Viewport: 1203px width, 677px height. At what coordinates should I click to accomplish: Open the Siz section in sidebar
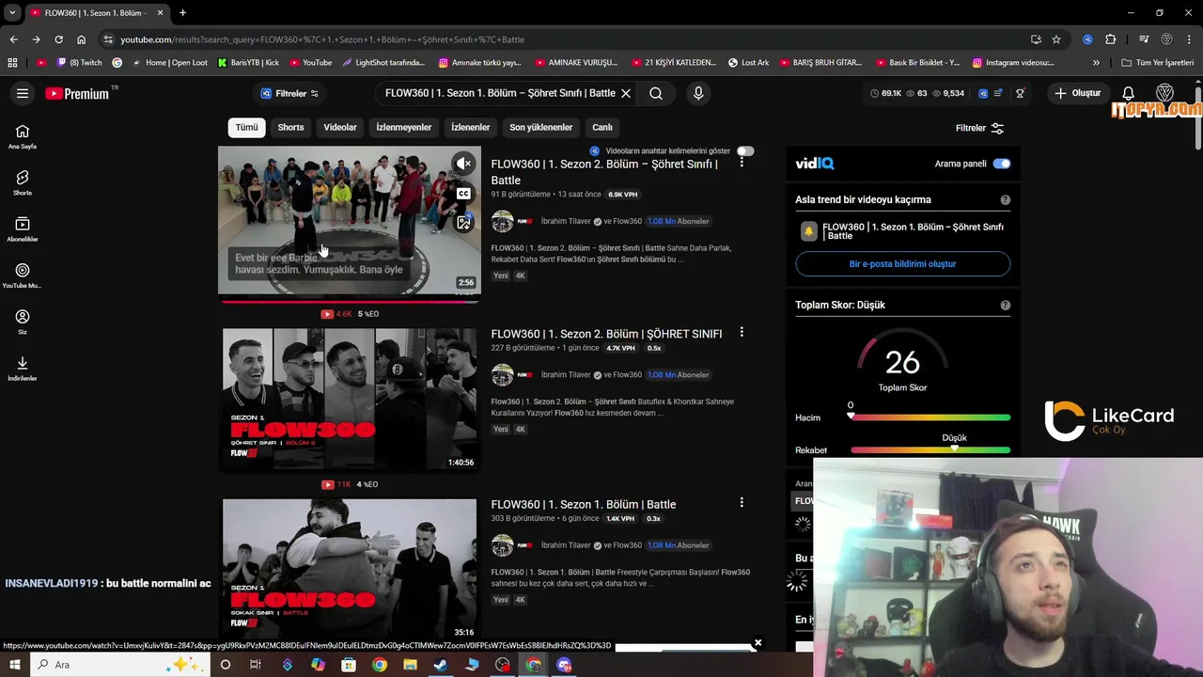23,322
